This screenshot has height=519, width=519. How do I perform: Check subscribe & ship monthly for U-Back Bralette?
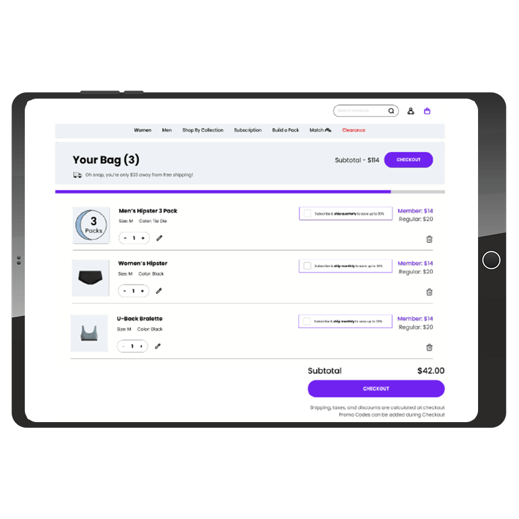tap(307, 321)
